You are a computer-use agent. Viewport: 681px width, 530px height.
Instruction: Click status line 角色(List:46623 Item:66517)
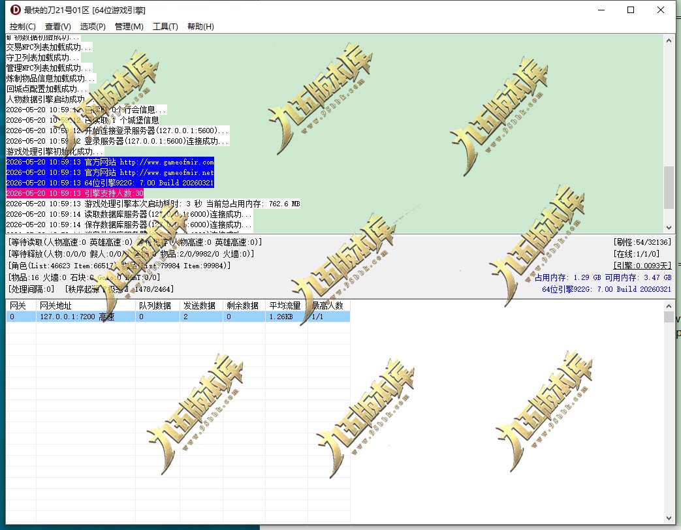click(119, 266)
